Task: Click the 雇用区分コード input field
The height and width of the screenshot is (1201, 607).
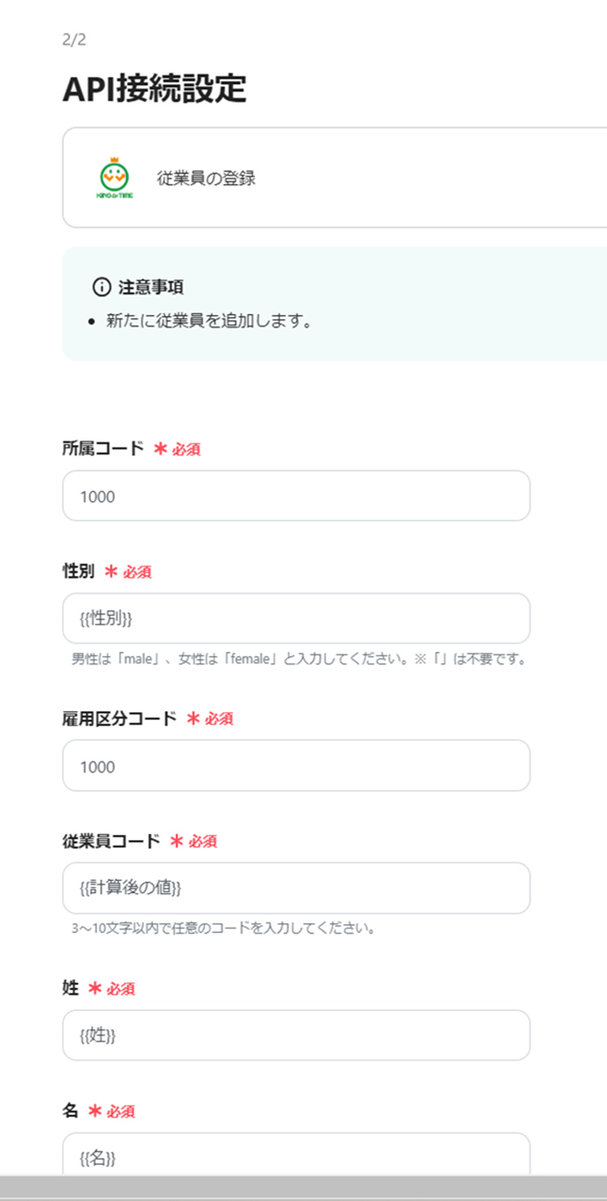Action: tap(295, 765)
